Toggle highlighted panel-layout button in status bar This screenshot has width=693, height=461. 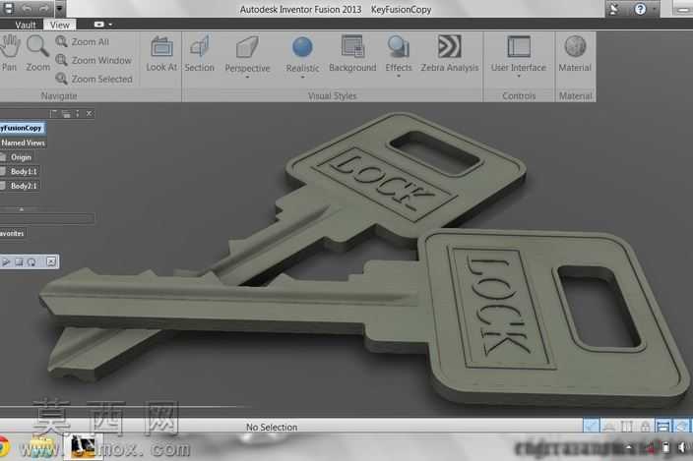(x=662, y=426)
